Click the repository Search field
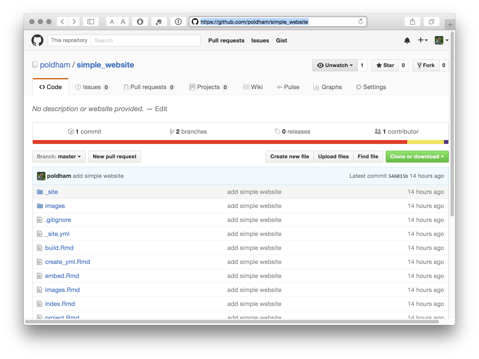This screenshot has width=479, height=359. pyautogui.click(x=146, y=40)
